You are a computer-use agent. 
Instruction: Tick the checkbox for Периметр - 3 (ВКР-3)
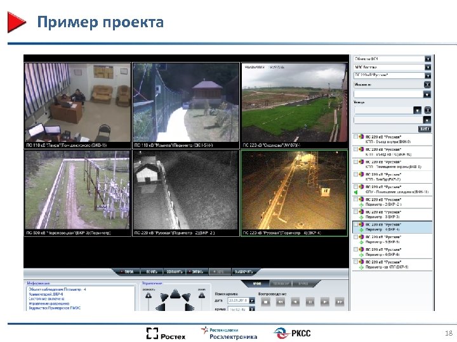[355, 212]
